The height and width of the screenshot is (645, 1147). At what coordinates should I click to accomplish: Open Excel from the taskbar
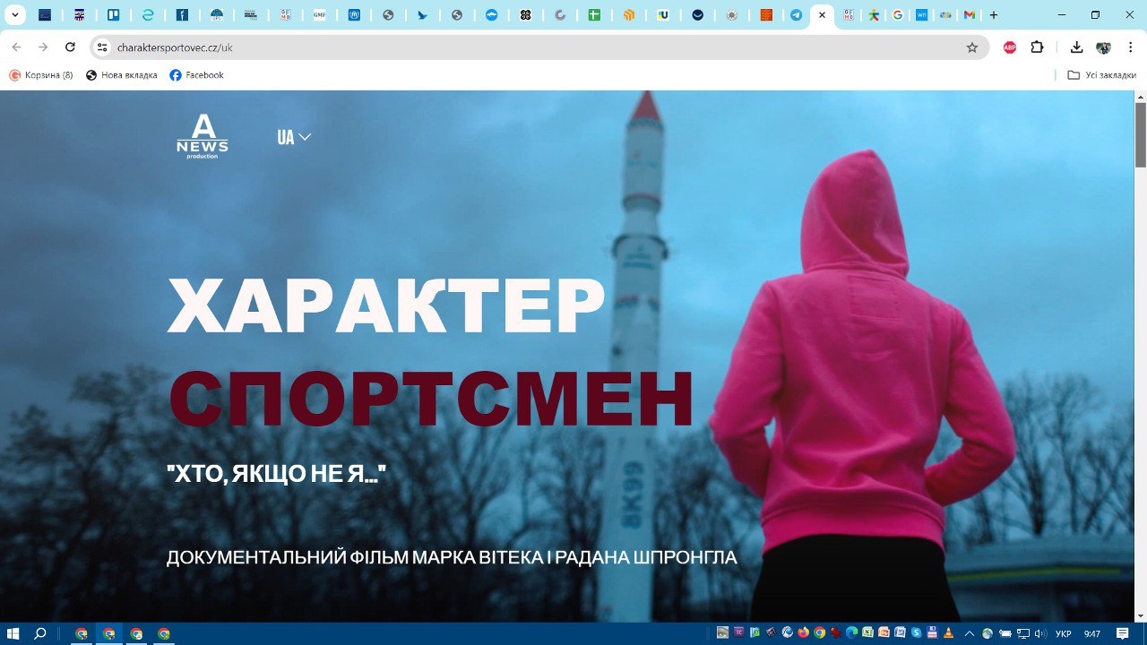(x=867, y=633)
